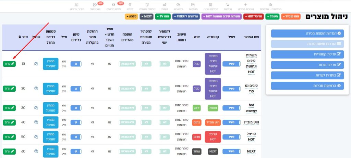Screen dimensions: 351x158
Task: Toggle סינון בלידים switch for הוט מובייל row
Action: coord(76,122)
